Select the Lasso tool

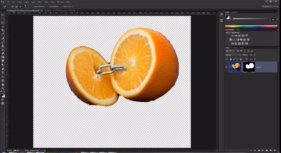[x=3, y=22]
